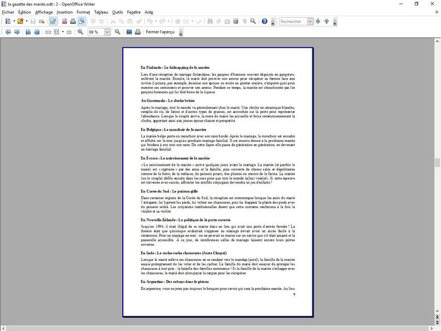This screenshot has width=441, height=331.
Task: Jump to last page of document
Action: 37,32
